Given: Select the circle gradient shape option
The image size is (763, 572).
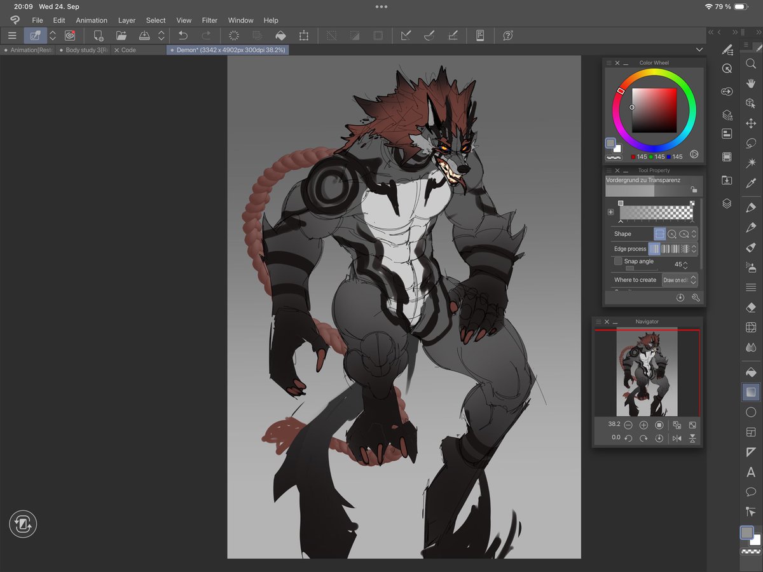Looking at the screenshot, I should pos(672,234).
